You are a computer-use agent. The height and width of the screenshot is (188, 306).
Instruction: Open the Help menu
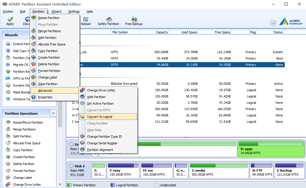(90, 11)
